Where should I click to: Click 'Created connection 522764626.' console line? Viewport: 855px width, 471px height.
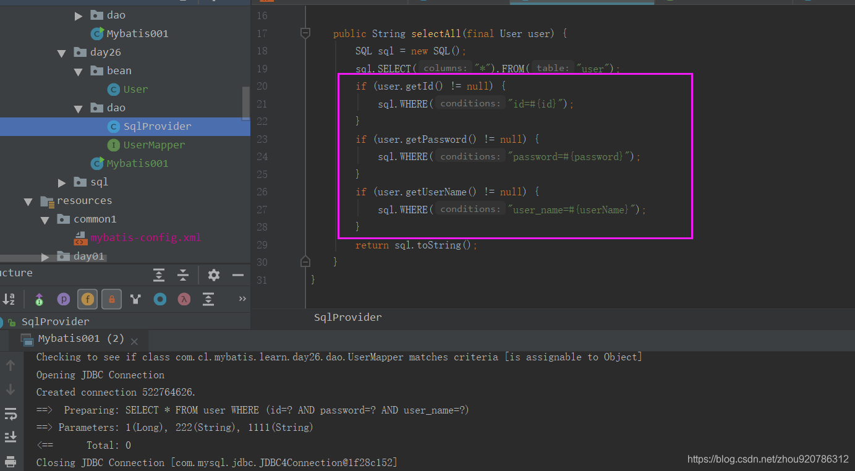(116, 392)
